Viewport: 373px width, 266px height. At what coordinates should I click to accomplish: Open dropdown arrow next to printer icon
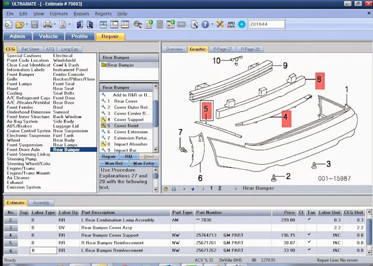click(55, 24)
